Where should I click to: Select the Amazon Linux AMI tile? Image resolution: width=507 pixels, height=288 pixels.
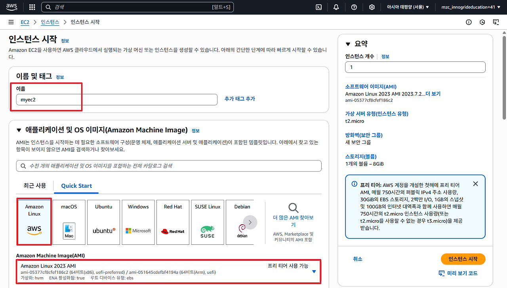(34, 221)
